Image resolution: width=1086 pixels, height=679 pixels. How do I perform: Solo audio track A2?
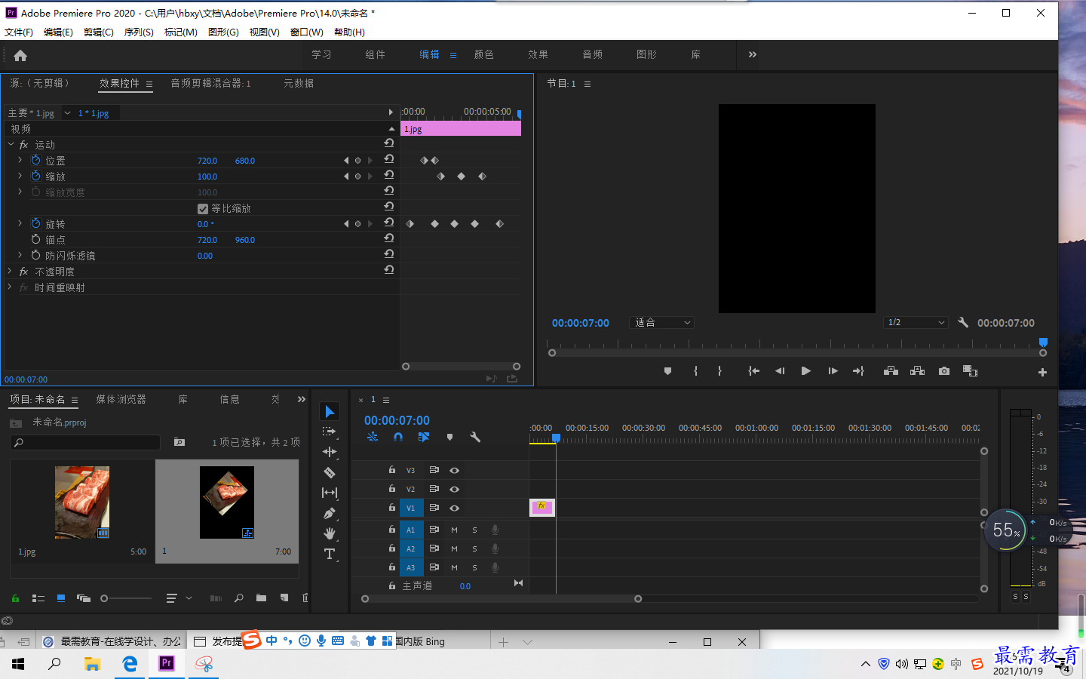pyautogui.click(x=474, y=548)
